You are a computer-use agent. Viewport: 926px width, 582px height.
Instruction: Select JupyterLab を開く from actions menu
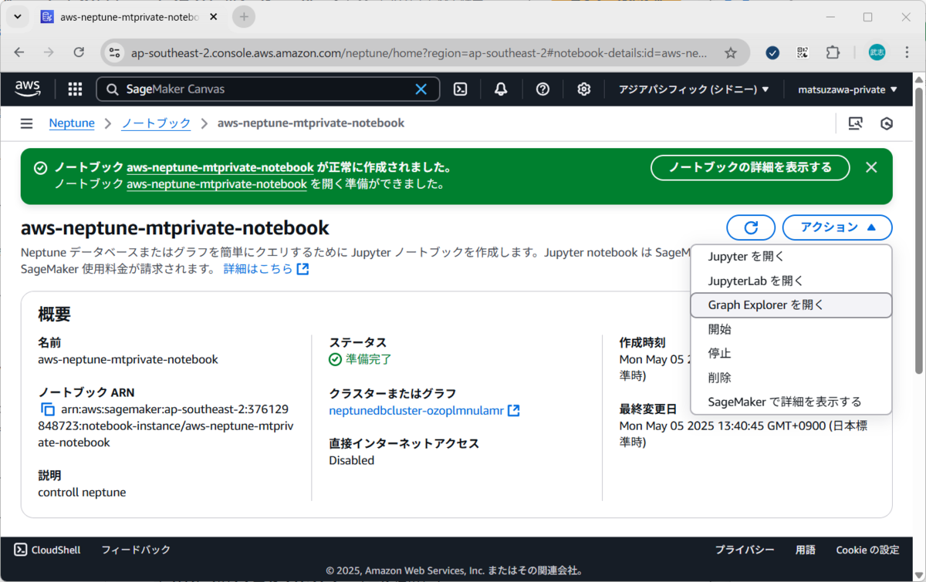791,281
